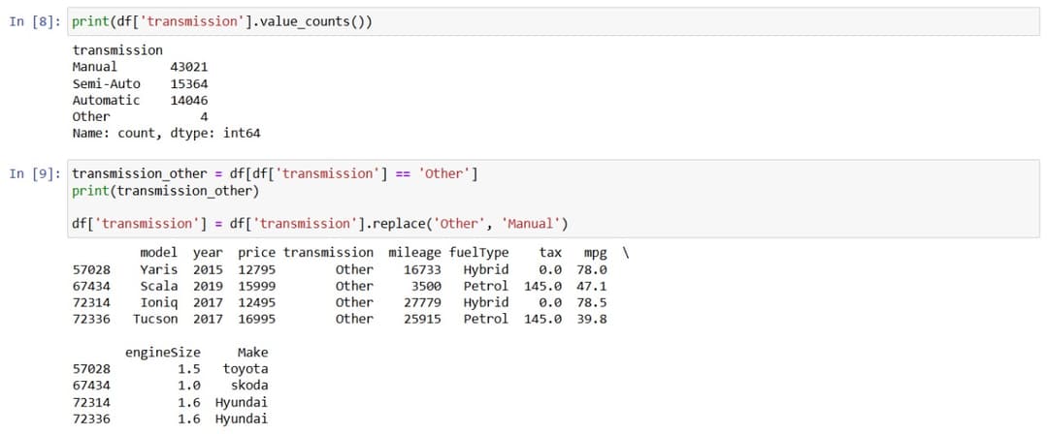This screenshot has width=1048, height=434.
Task: Click the 'Tucson' model cell
Action: coord(155,319)
